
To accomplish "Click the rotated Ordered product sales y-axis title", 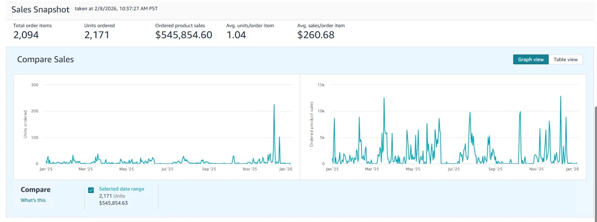I will (x=312, y=124).
